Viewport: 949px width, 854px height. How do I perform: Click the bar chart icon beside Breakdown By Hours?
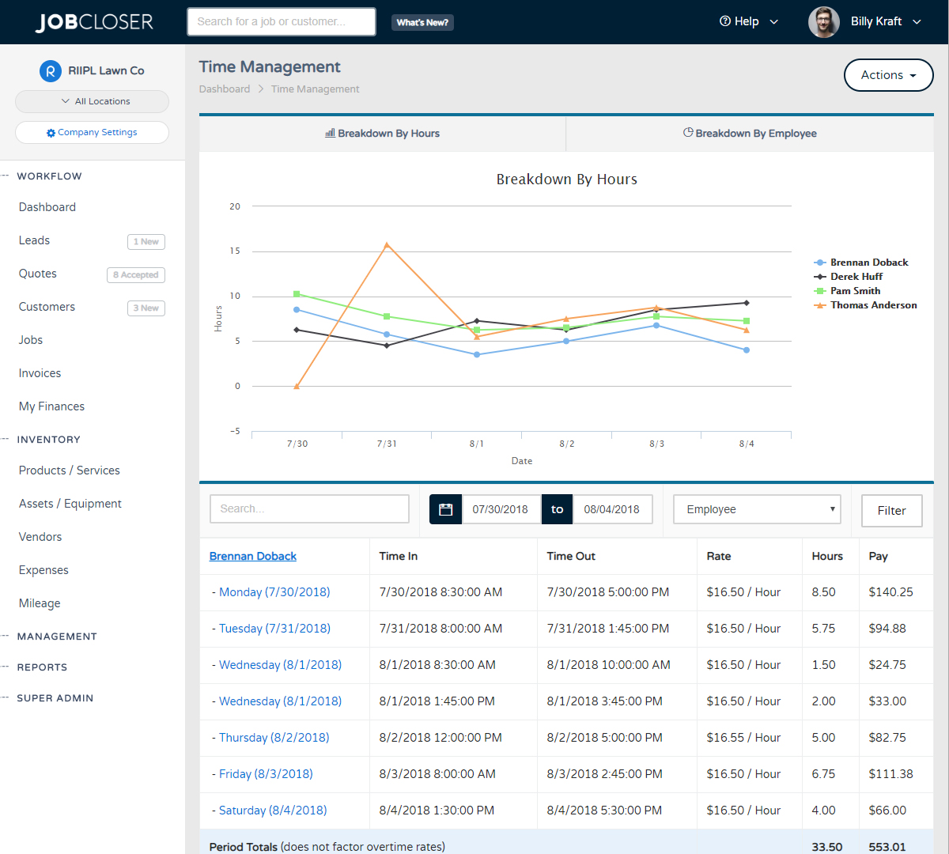pyautogui.click(x=331, y=133)
